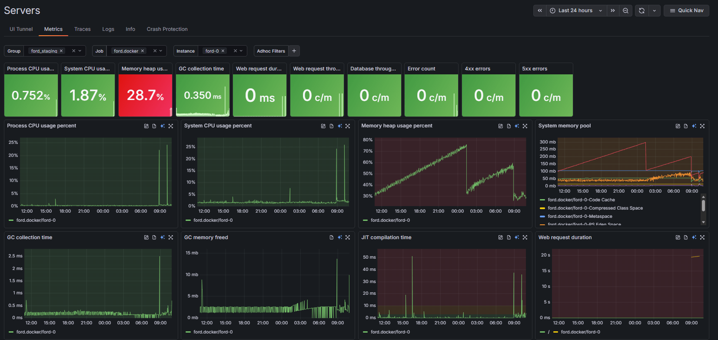718x340 pixels.
Task: Expand the JIT compilation time panel to fullscreen
Action: coord(525,238)
